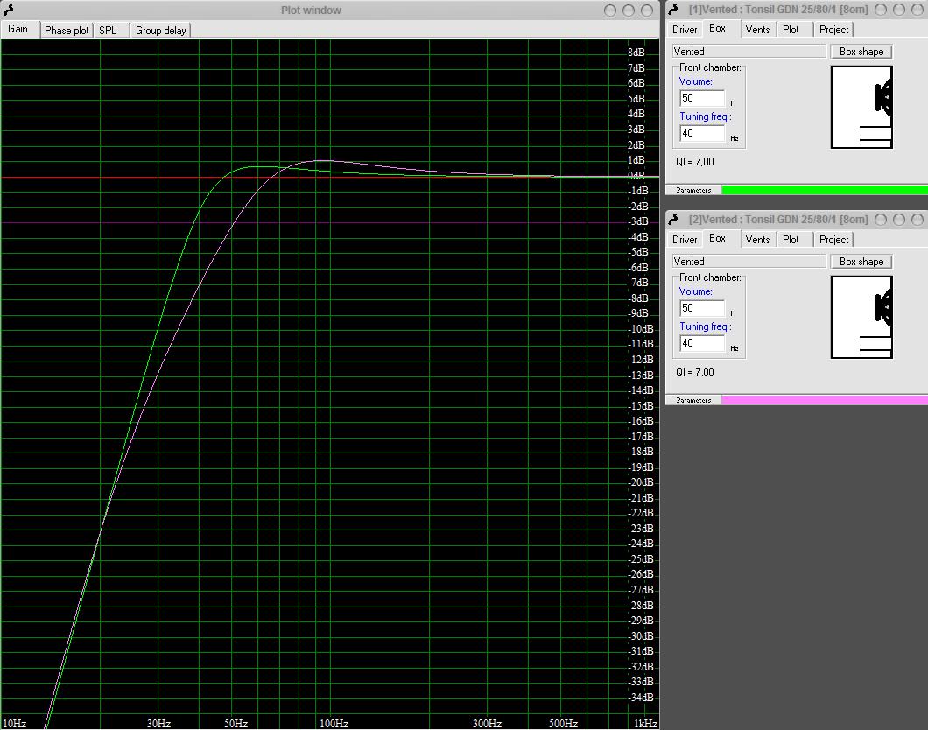Switch to the Phase plot tab
The height and width of the screenshot is (730, 928).
pyautogui.click(x=67, y=31)
